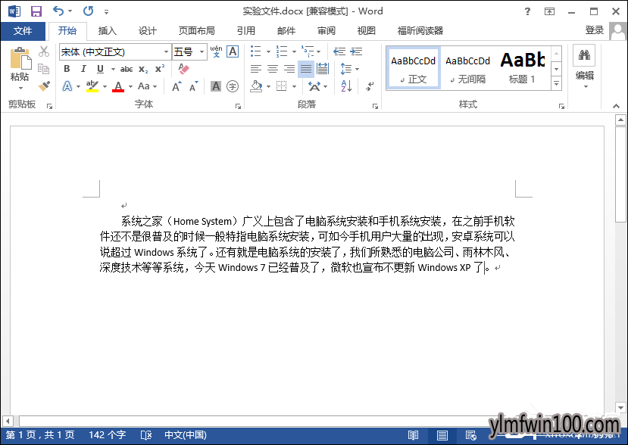This screenshot has height=445, width=628.
Task: Click the 中文(中国) language indicator
Action: (186, 435)
